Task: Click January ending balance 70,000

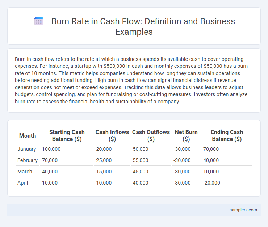Action: pyautogui.click(x=211, y=149)
